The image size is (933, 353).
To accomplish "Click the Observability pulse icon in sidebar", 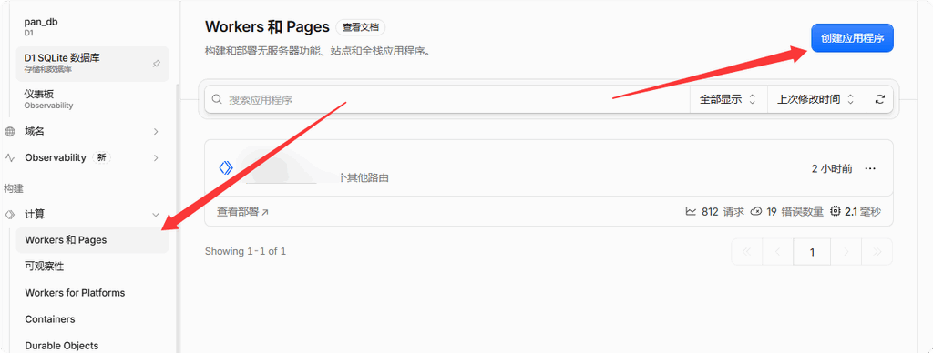I will 9,157.
